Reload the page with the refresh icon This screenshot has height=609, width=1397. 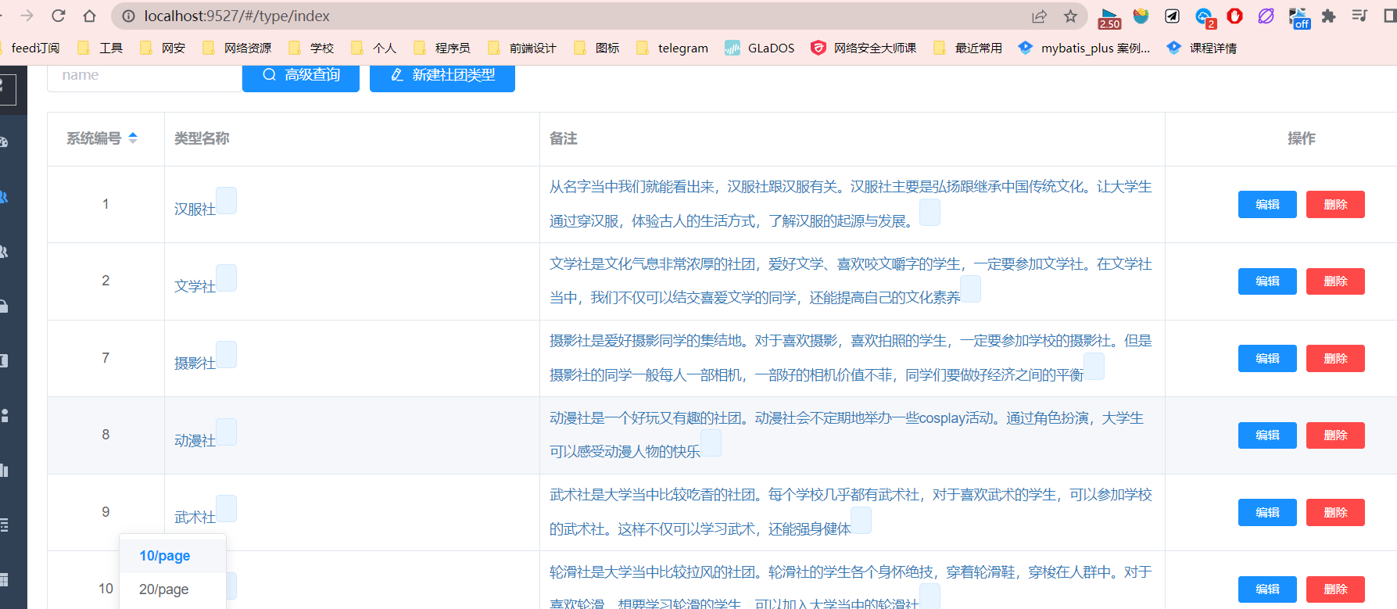[x=59, y=16]
